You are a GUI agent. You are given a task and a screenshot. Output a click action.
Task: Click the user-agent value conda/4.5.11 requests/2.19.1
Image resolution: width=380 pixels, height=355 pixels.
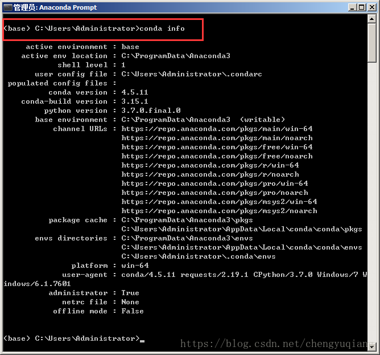click(185, 275)
